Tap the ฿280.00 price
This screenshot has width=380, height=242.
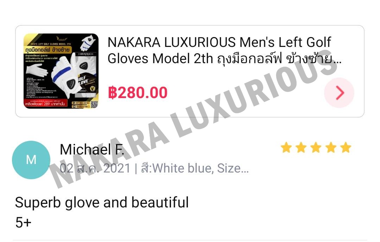[138, 92]
